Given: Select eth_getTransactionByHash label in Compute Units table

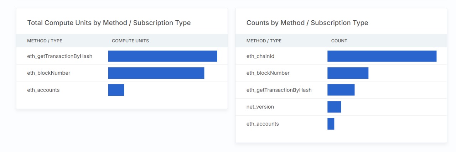Looking at the screenshot, I should point(59,56).
